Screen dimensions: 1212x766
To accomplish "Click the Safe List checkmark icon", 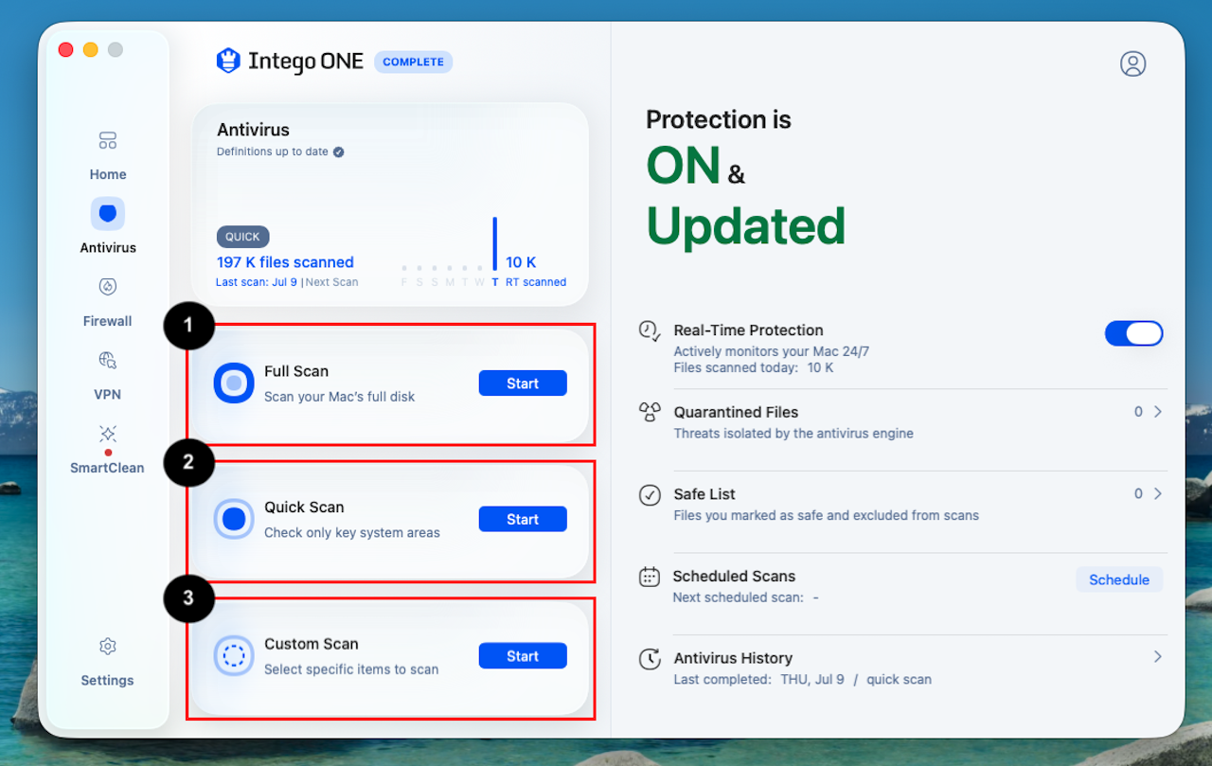I will [x=650, y=494].
